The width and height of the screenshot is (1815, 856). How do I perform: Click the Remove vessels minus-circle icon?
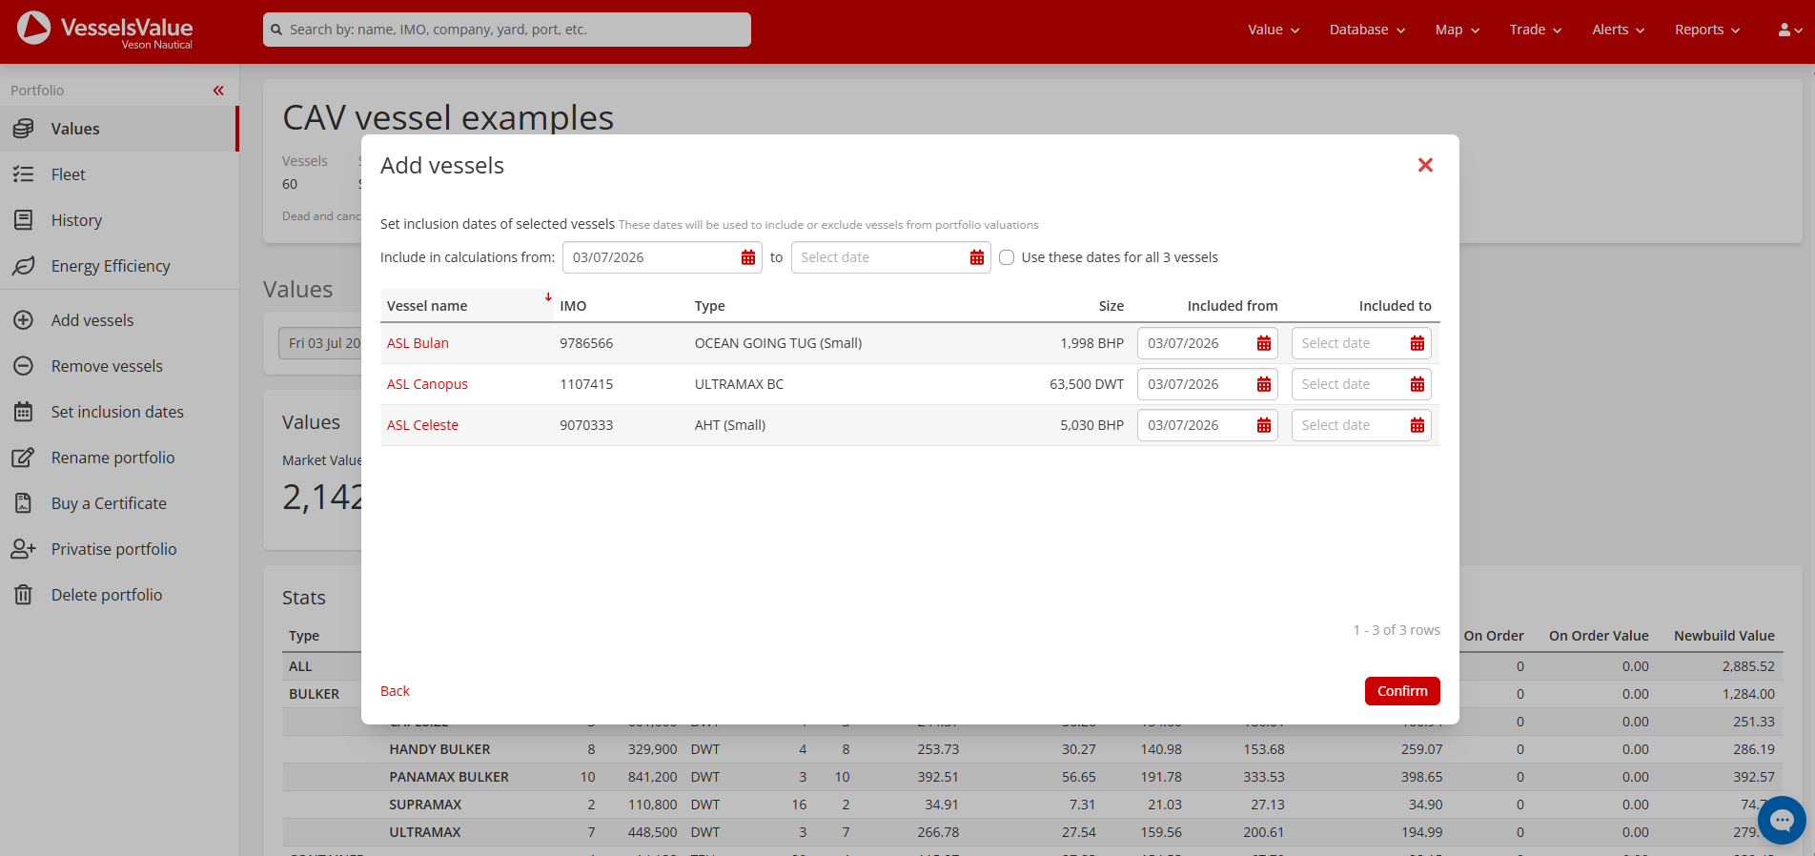[x=24, y=366]
